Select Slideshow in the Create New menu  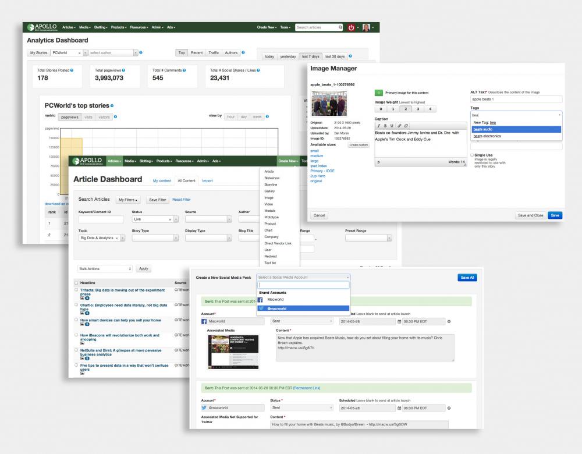click(x=272, y=178)
